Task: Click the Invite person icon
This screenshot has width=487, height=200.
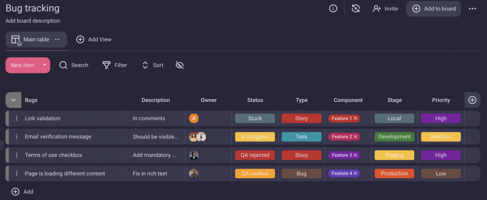Action: 377,9
